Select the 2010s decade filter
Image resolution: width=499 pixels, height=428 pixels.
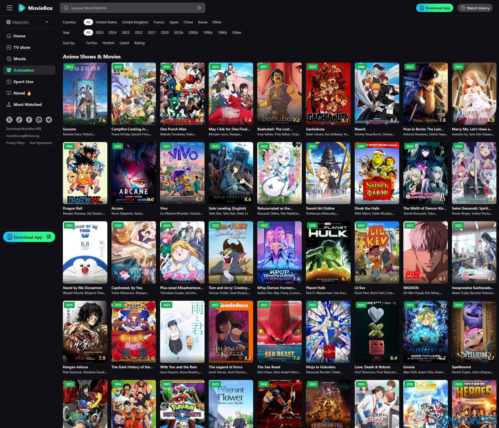tap(178, 32)
